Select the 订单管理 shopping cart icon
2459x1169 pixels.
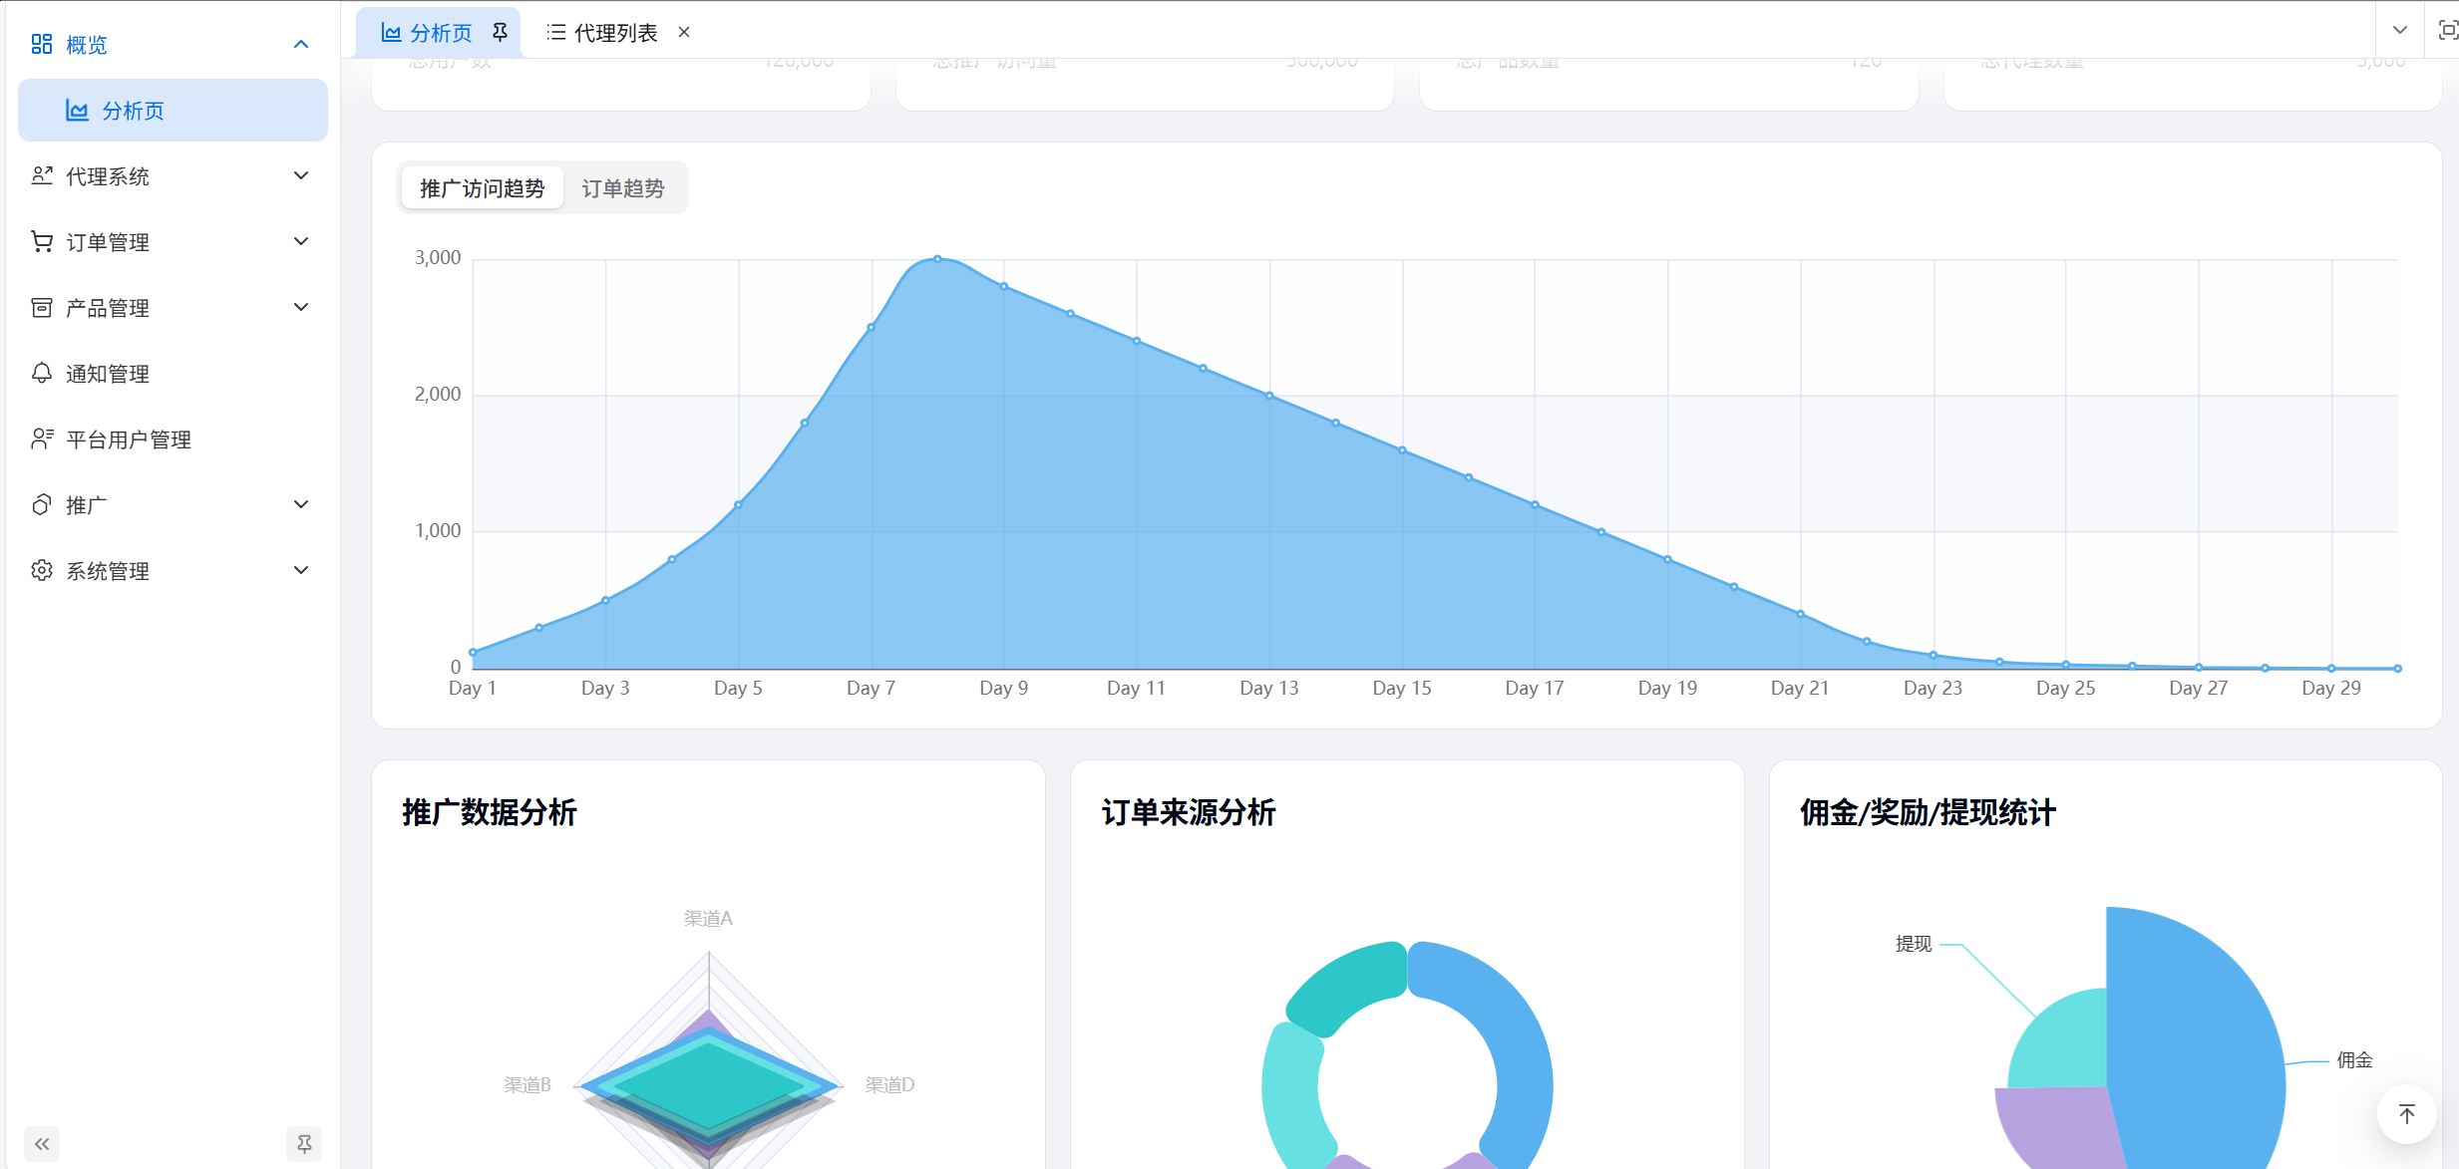pos(42,240)
